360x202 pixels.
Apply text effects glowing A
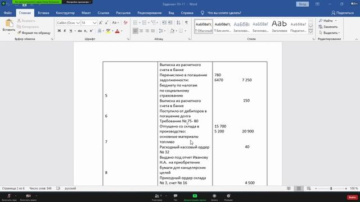pos(100,31)
